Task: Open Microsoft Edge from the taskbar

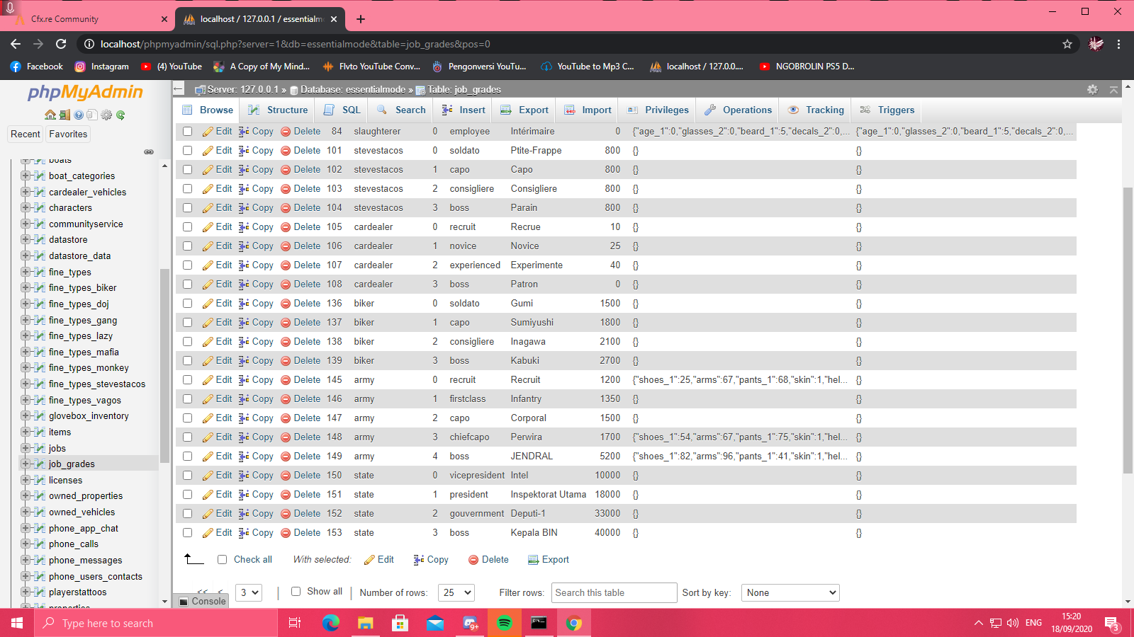Action: (x=330, y=623)
